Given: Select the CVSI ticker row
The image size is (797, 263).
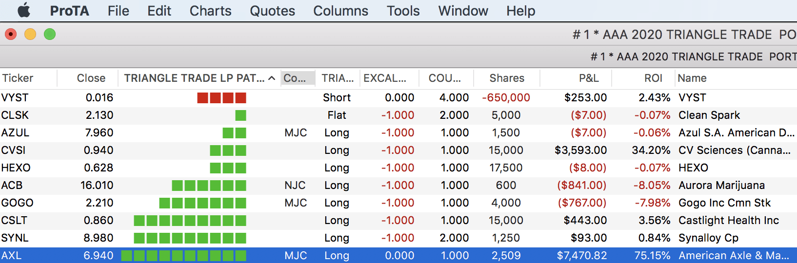Looking at the screenshot, I should click(398, 150).
